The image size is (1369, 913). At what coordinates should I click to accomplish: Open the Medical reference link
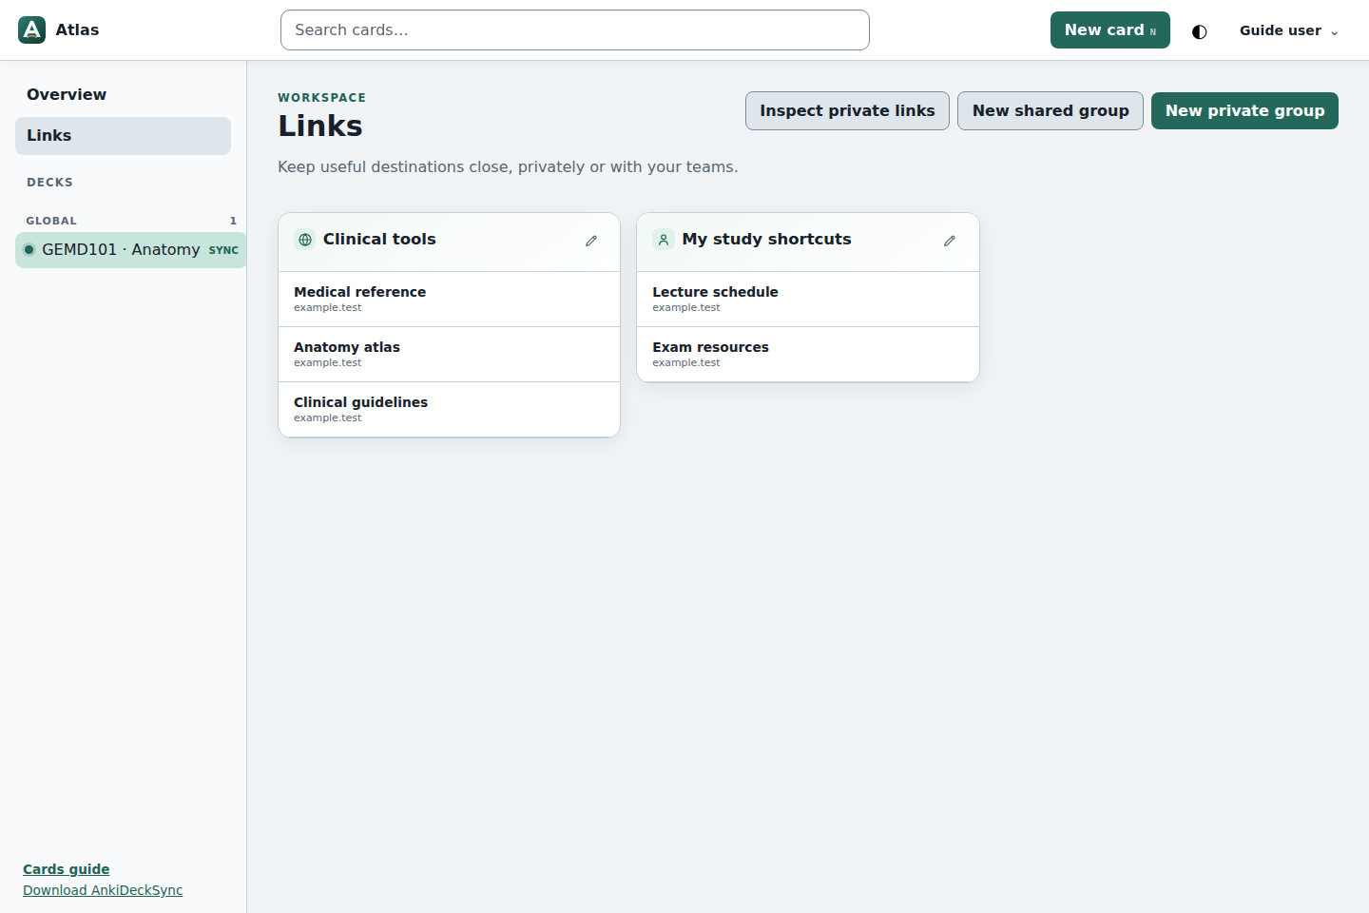point(449,299)
